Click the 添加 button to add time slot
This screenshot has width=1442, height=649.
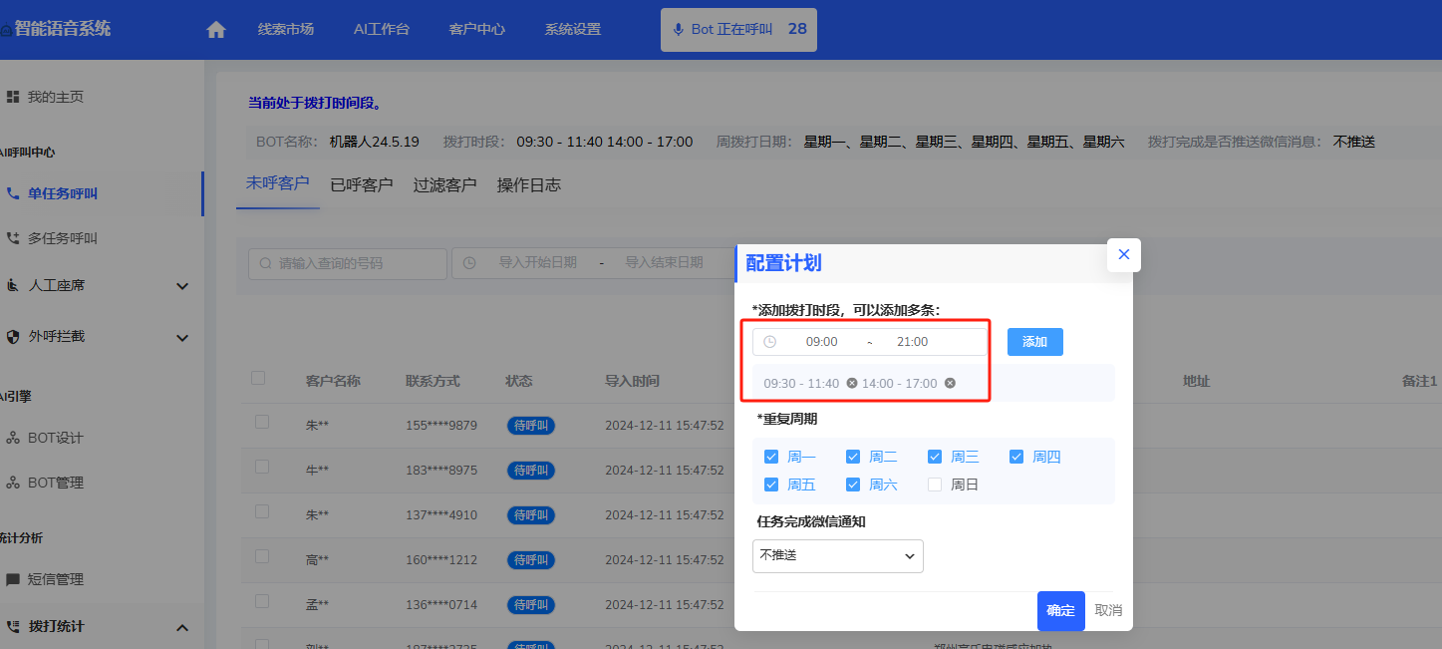pyautogui.click(x=1034, y=342)
